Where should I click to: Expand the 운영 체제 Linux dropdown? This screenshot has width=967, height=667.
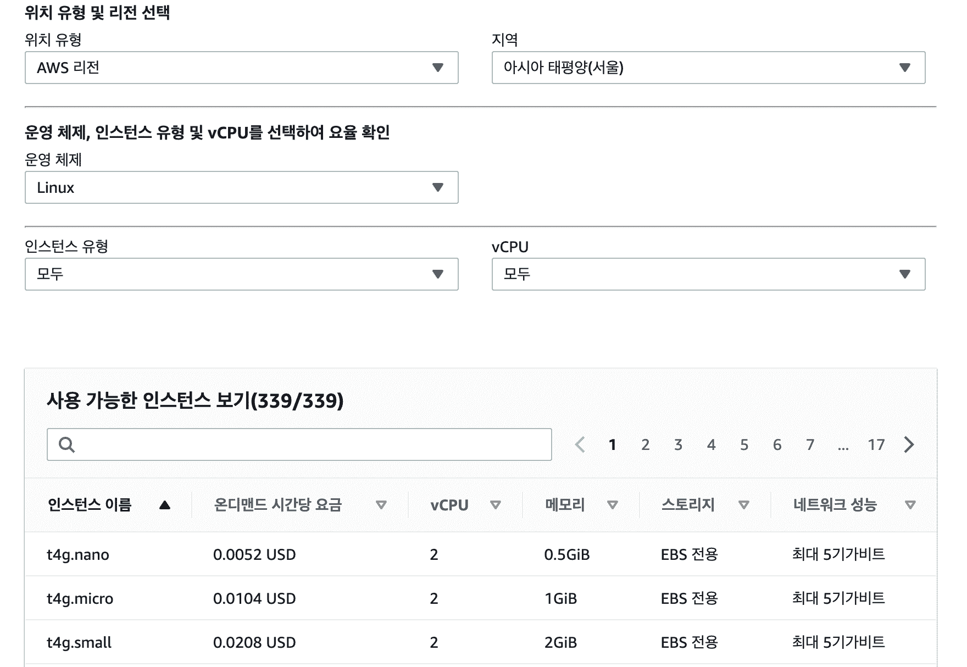[241, 187]
